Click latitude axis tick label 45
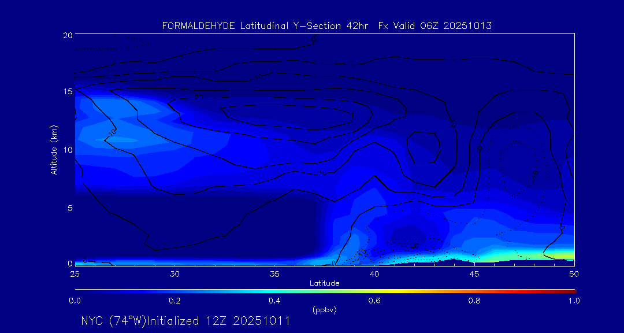Viewport: 624px width, 333px height. click(474, 274)
